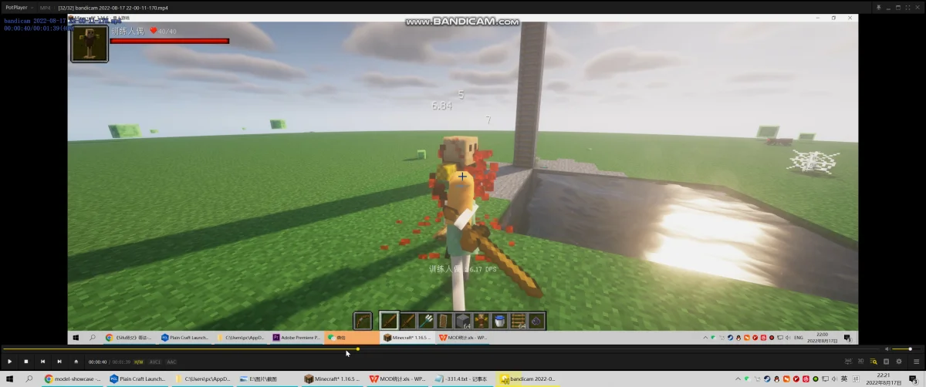Open PotPlayer preferences gear icon
Screen dimensions: 926x387
pos(898,362)
